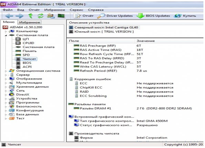Expand the Сервер tree node

click(6, 75)
